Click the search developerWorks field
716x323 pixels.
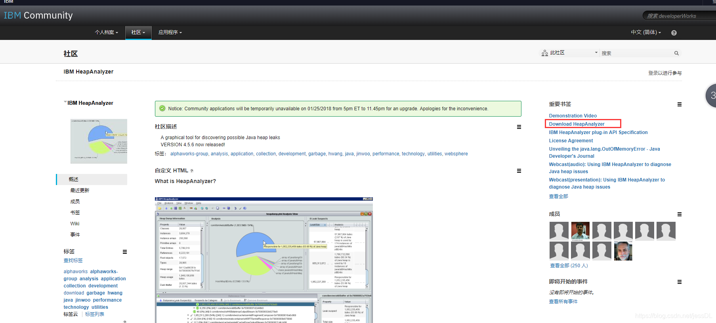(x=679, y=16)
